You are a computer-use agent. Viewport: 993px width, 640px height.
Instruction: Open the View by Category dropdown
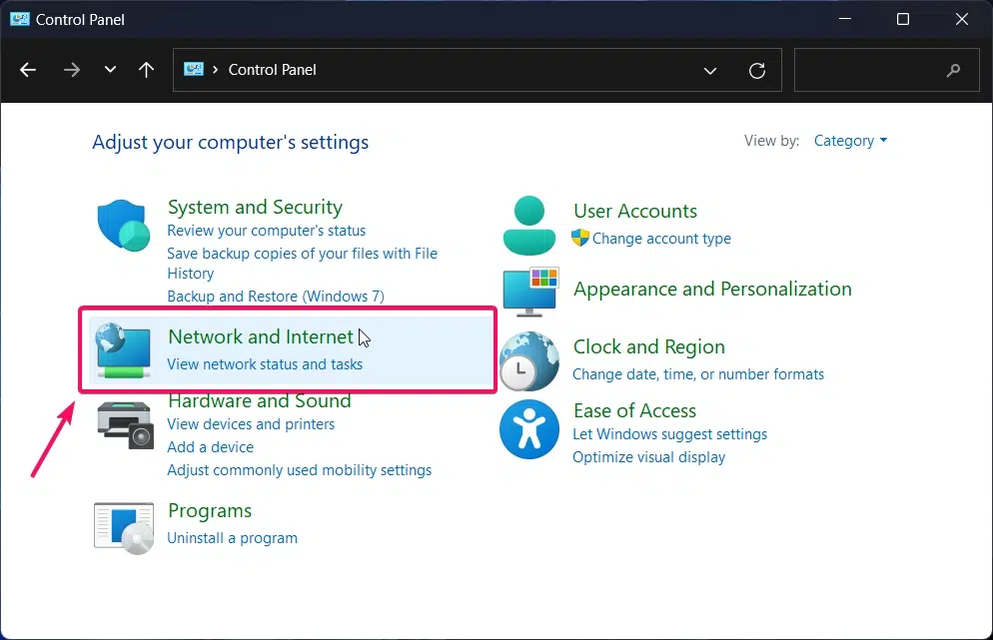[850, 141]
